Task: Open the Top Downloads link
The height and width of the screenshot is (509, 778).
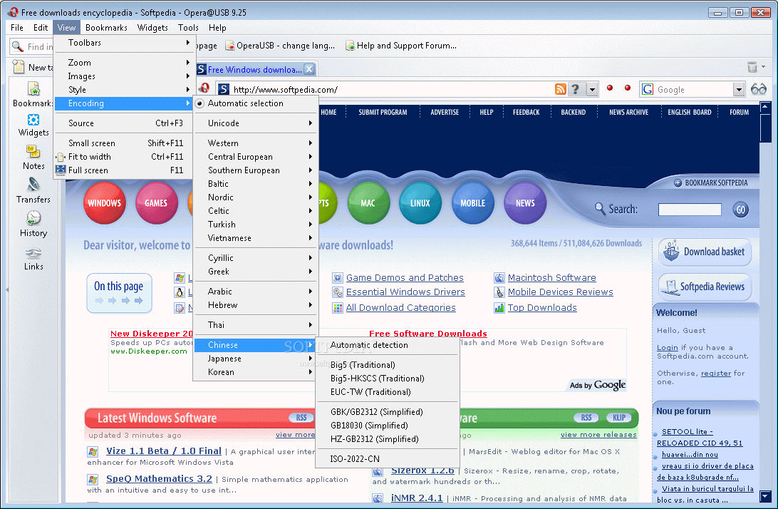Action: (x=541, y=307)
